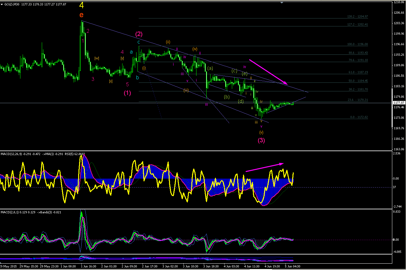Screen dimensions: 406x270
Task: Click the orange [y] wave label
Action: 122,58
